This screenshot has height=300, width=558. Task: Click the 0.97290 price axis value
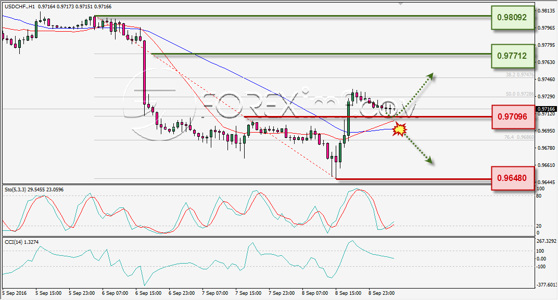[547, 97]
